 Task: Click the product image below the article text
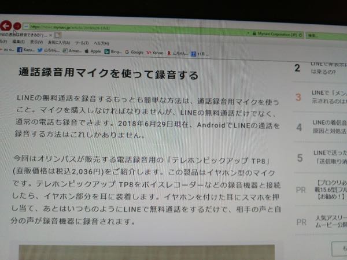(x=147, y=252)
